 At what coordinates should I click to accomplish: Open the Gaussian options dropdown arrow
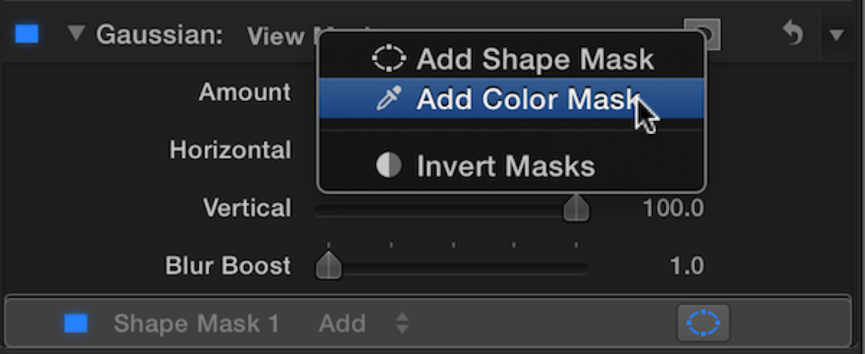836,35
